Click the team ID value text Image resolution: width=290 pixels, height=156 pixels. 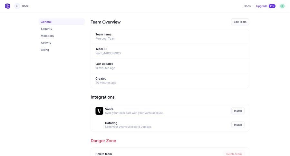pos(108,53)
